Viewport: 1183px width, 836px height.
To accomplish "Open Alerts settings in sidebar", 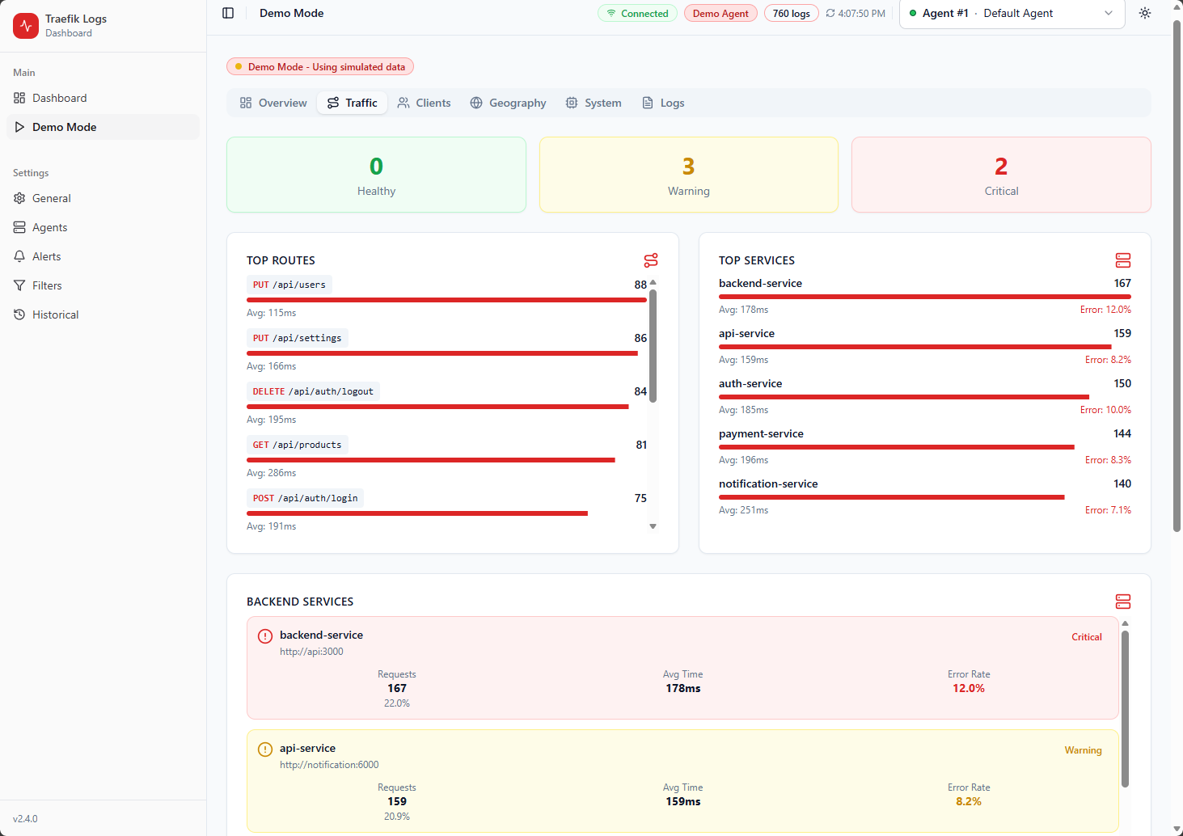I will (x=46, y=256).
